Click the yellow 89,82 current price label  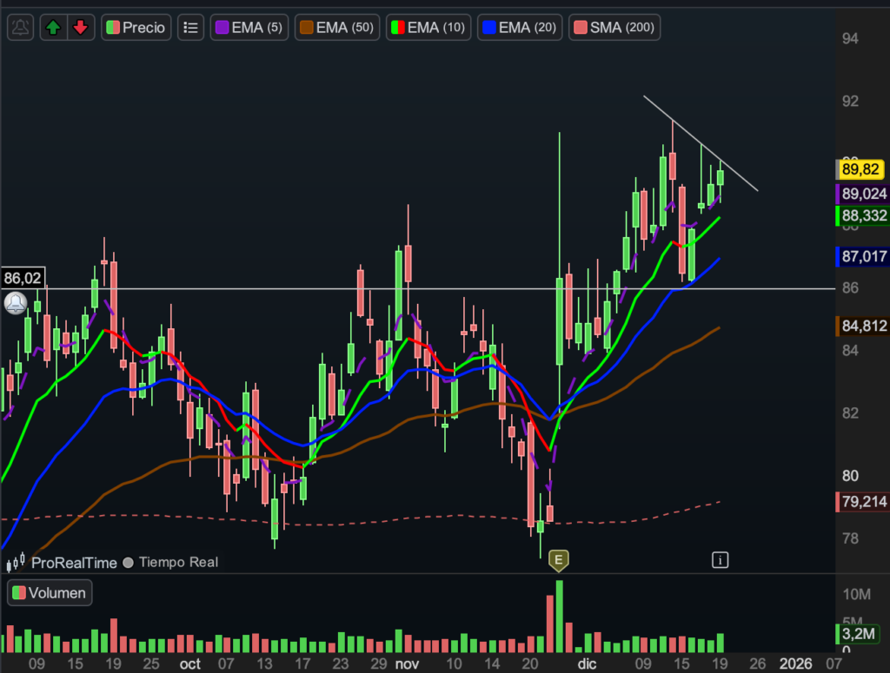pyautogui.click(x=862, y=169)
